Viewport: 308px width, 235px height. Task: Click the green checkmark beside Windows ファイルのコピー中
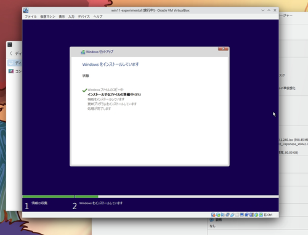point(84,90)
